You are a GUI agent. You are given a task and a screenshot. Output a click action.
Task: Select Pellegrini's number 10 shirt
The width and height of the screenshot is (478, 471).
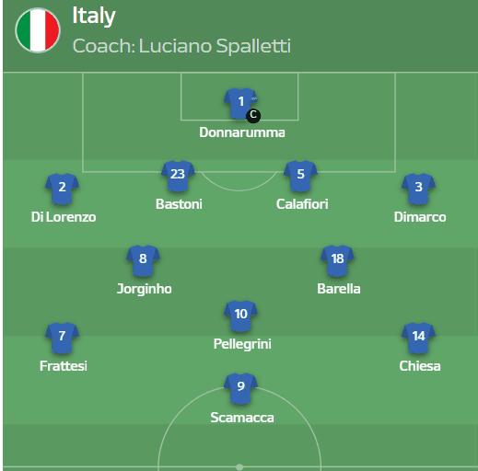click(x=240, y=316)
